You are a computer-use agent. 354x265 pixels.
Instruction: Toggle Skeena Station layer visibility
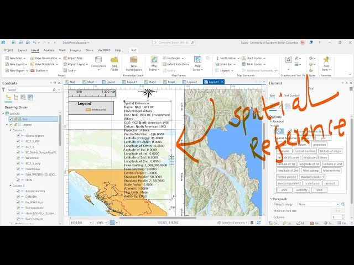coord(18,136)
